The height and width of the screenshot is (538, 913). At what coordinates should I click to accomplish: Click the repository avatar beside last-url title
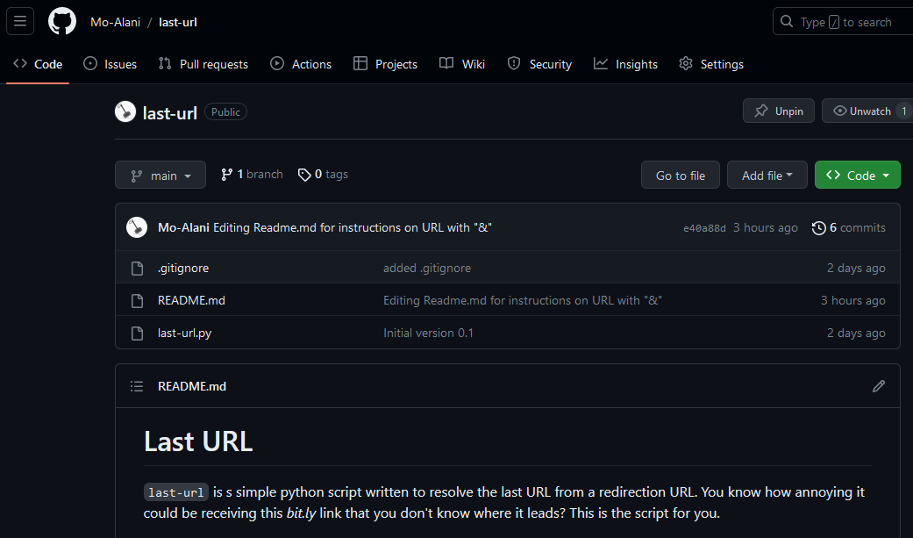(125, 112)
